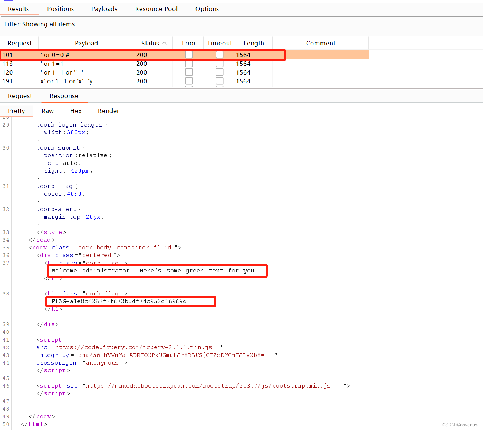Click the jquery-3.1.1.min.js src URL
Screen dimensions: 483x430
134,347
